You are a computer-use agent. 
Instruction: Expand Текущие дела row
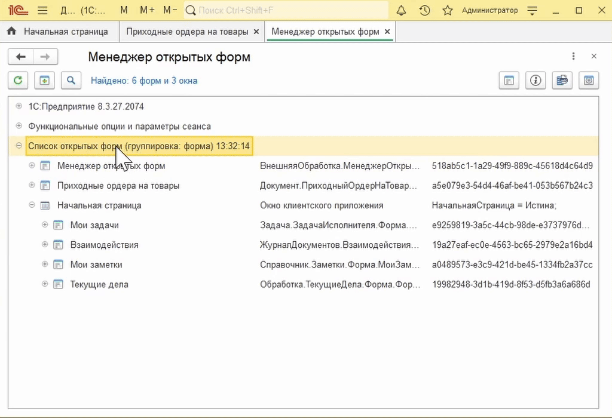pyautogui.click(x=45, y=284)
